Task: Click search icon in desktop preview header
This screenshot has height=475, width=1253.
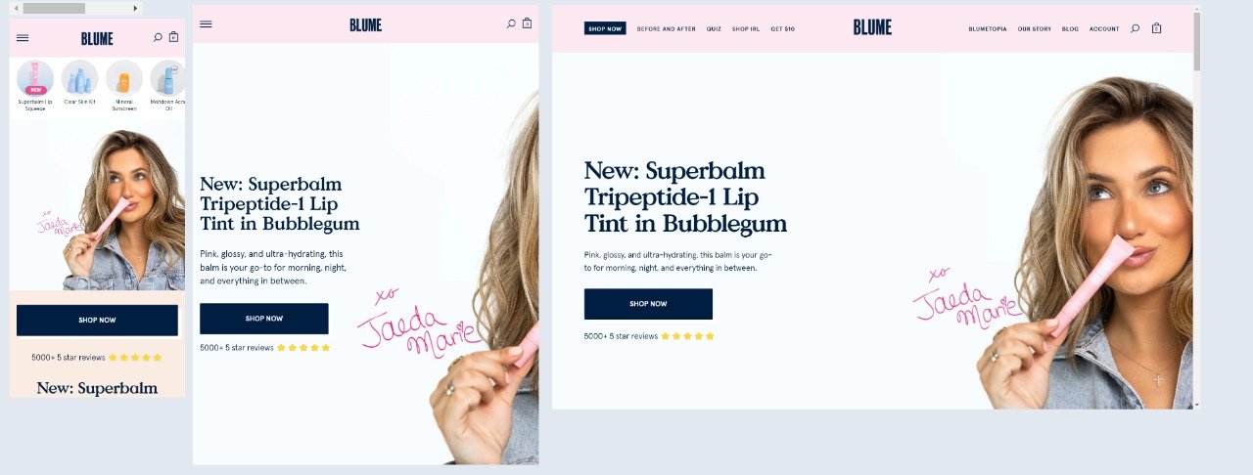Action: [1135, 28]
